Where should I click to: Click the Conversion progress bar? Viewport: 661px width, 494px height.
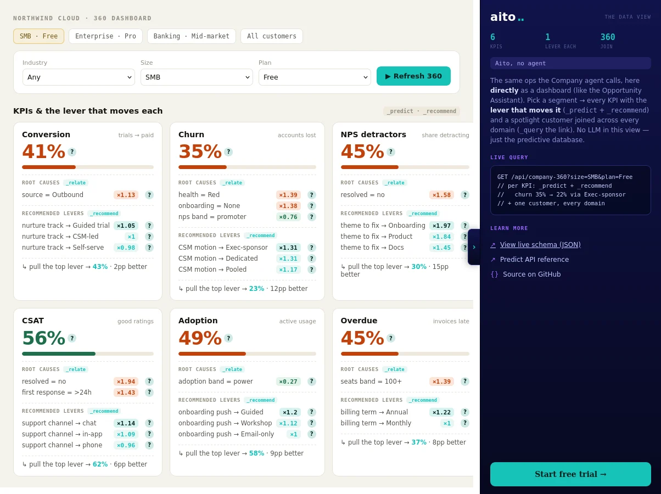coord(88,167)
